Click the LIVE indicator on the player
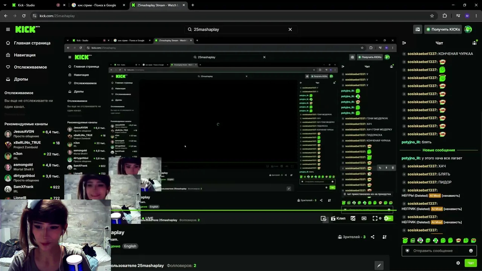Screen dimensions: 482x271 pyautogui.click(x=148, y=218)
